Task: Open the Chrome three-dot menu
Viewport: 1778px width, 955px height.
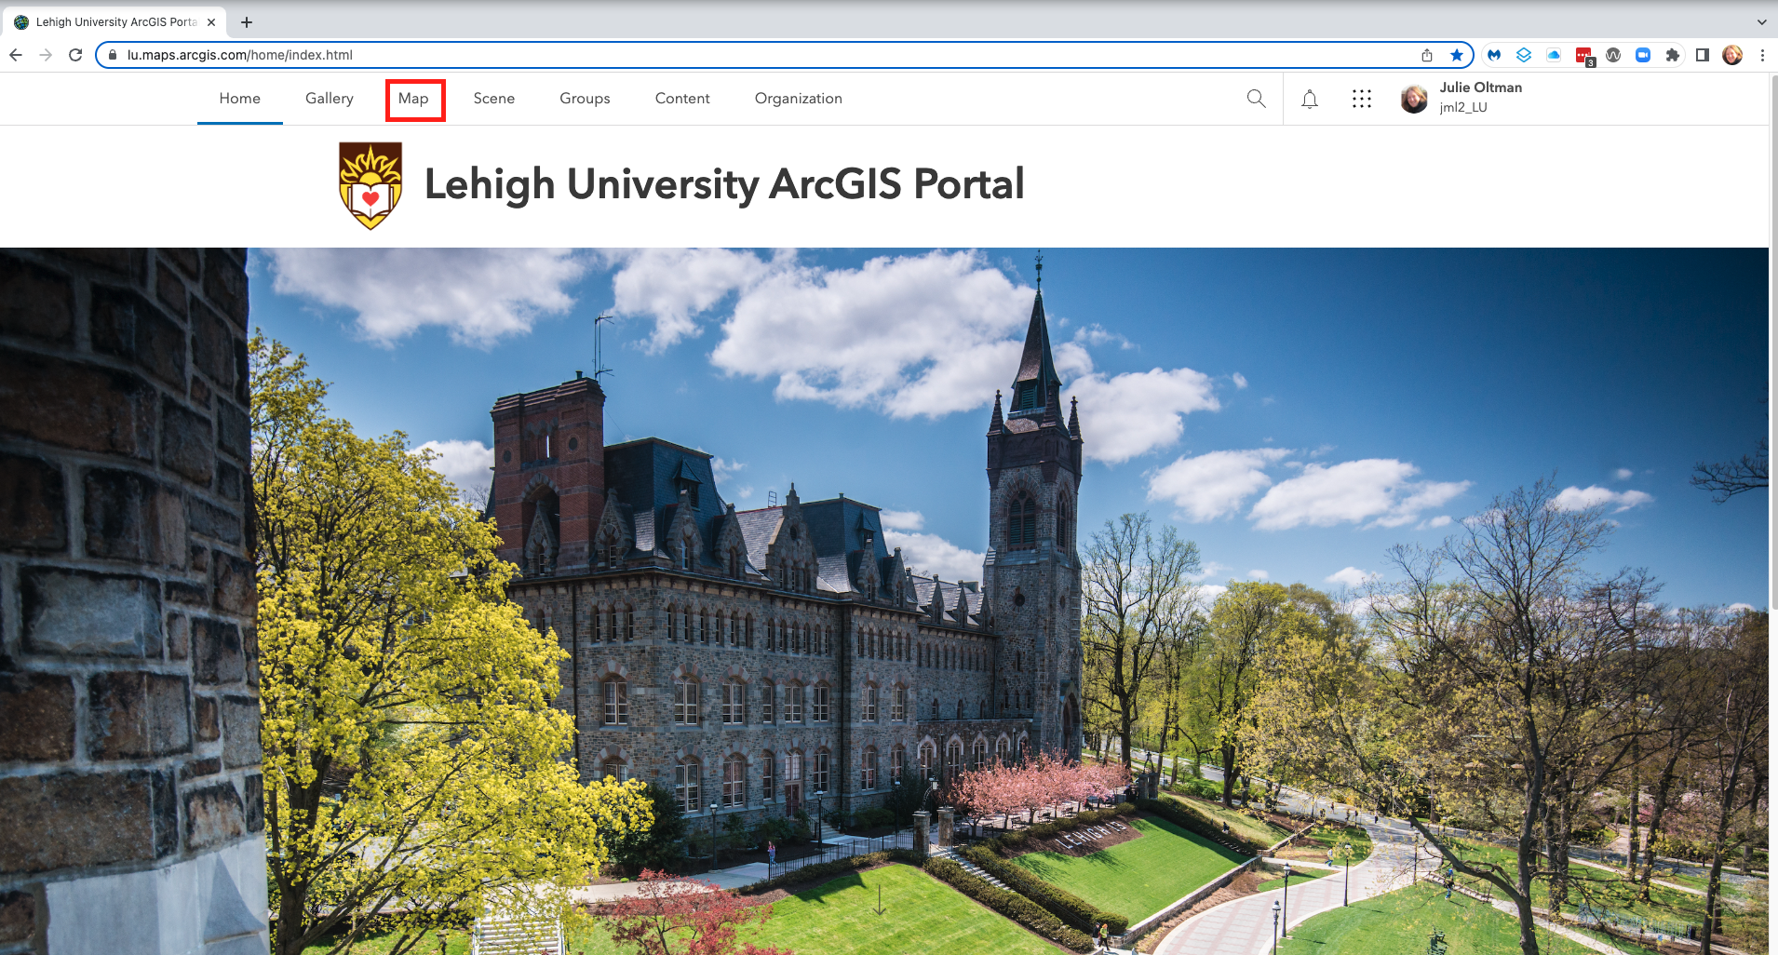Action: click(1762, 55)
